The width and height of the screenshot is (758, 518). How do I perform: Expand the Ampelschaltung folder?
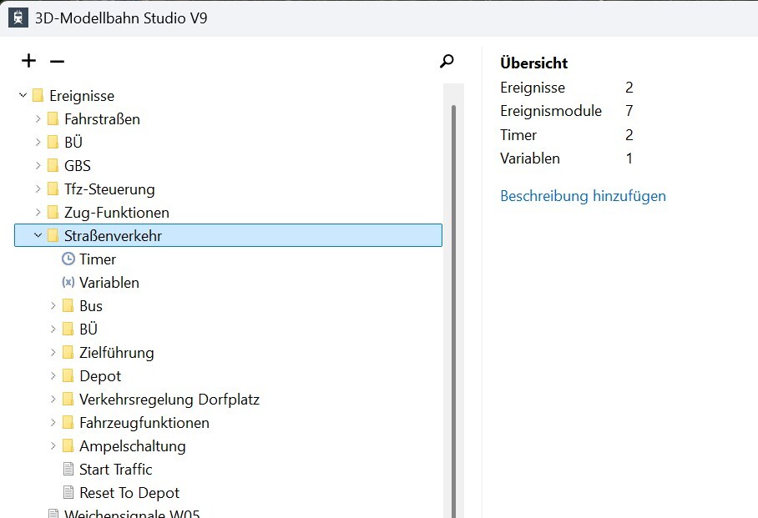click(x=53, y=446)
